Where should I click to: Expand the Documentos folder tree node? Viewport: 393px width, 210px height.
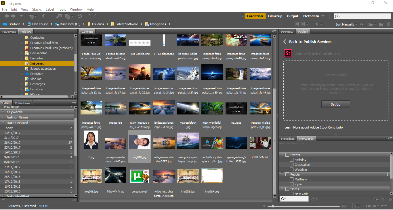point(22,53)
